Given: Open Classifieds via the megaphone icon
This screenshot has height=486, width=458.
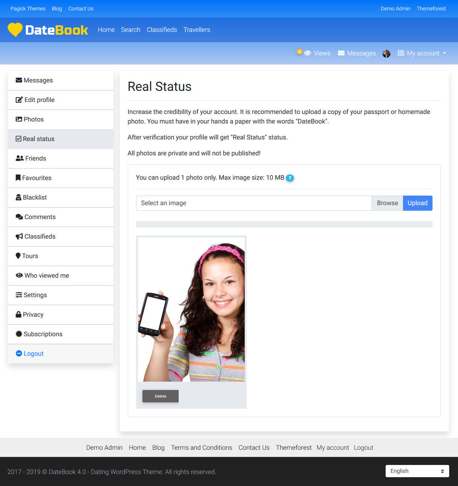Looking at the screenshot, I should 19,236.
